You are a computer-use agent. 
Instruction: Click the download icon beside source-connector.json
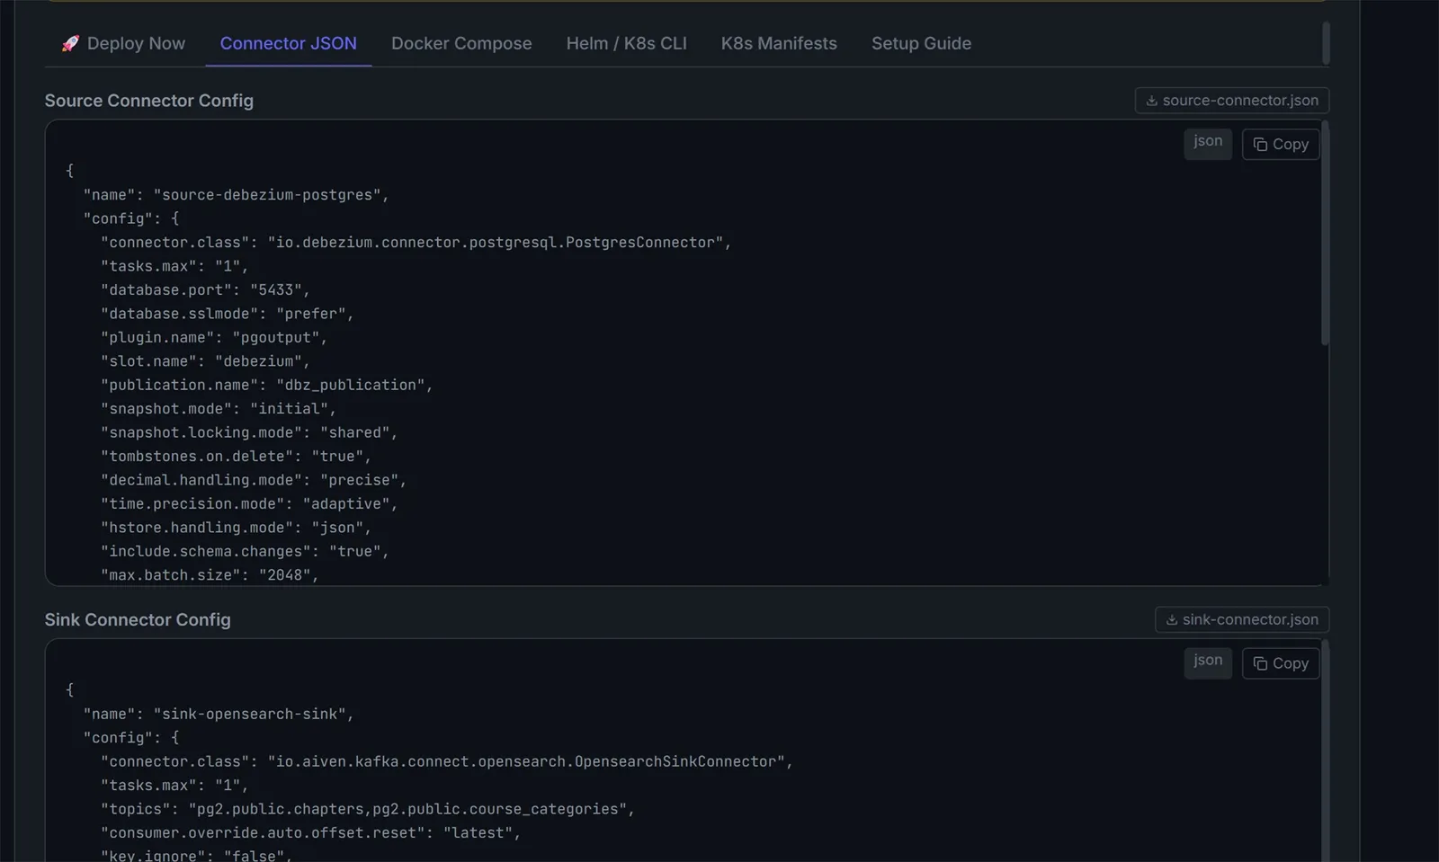[1151, 101]
